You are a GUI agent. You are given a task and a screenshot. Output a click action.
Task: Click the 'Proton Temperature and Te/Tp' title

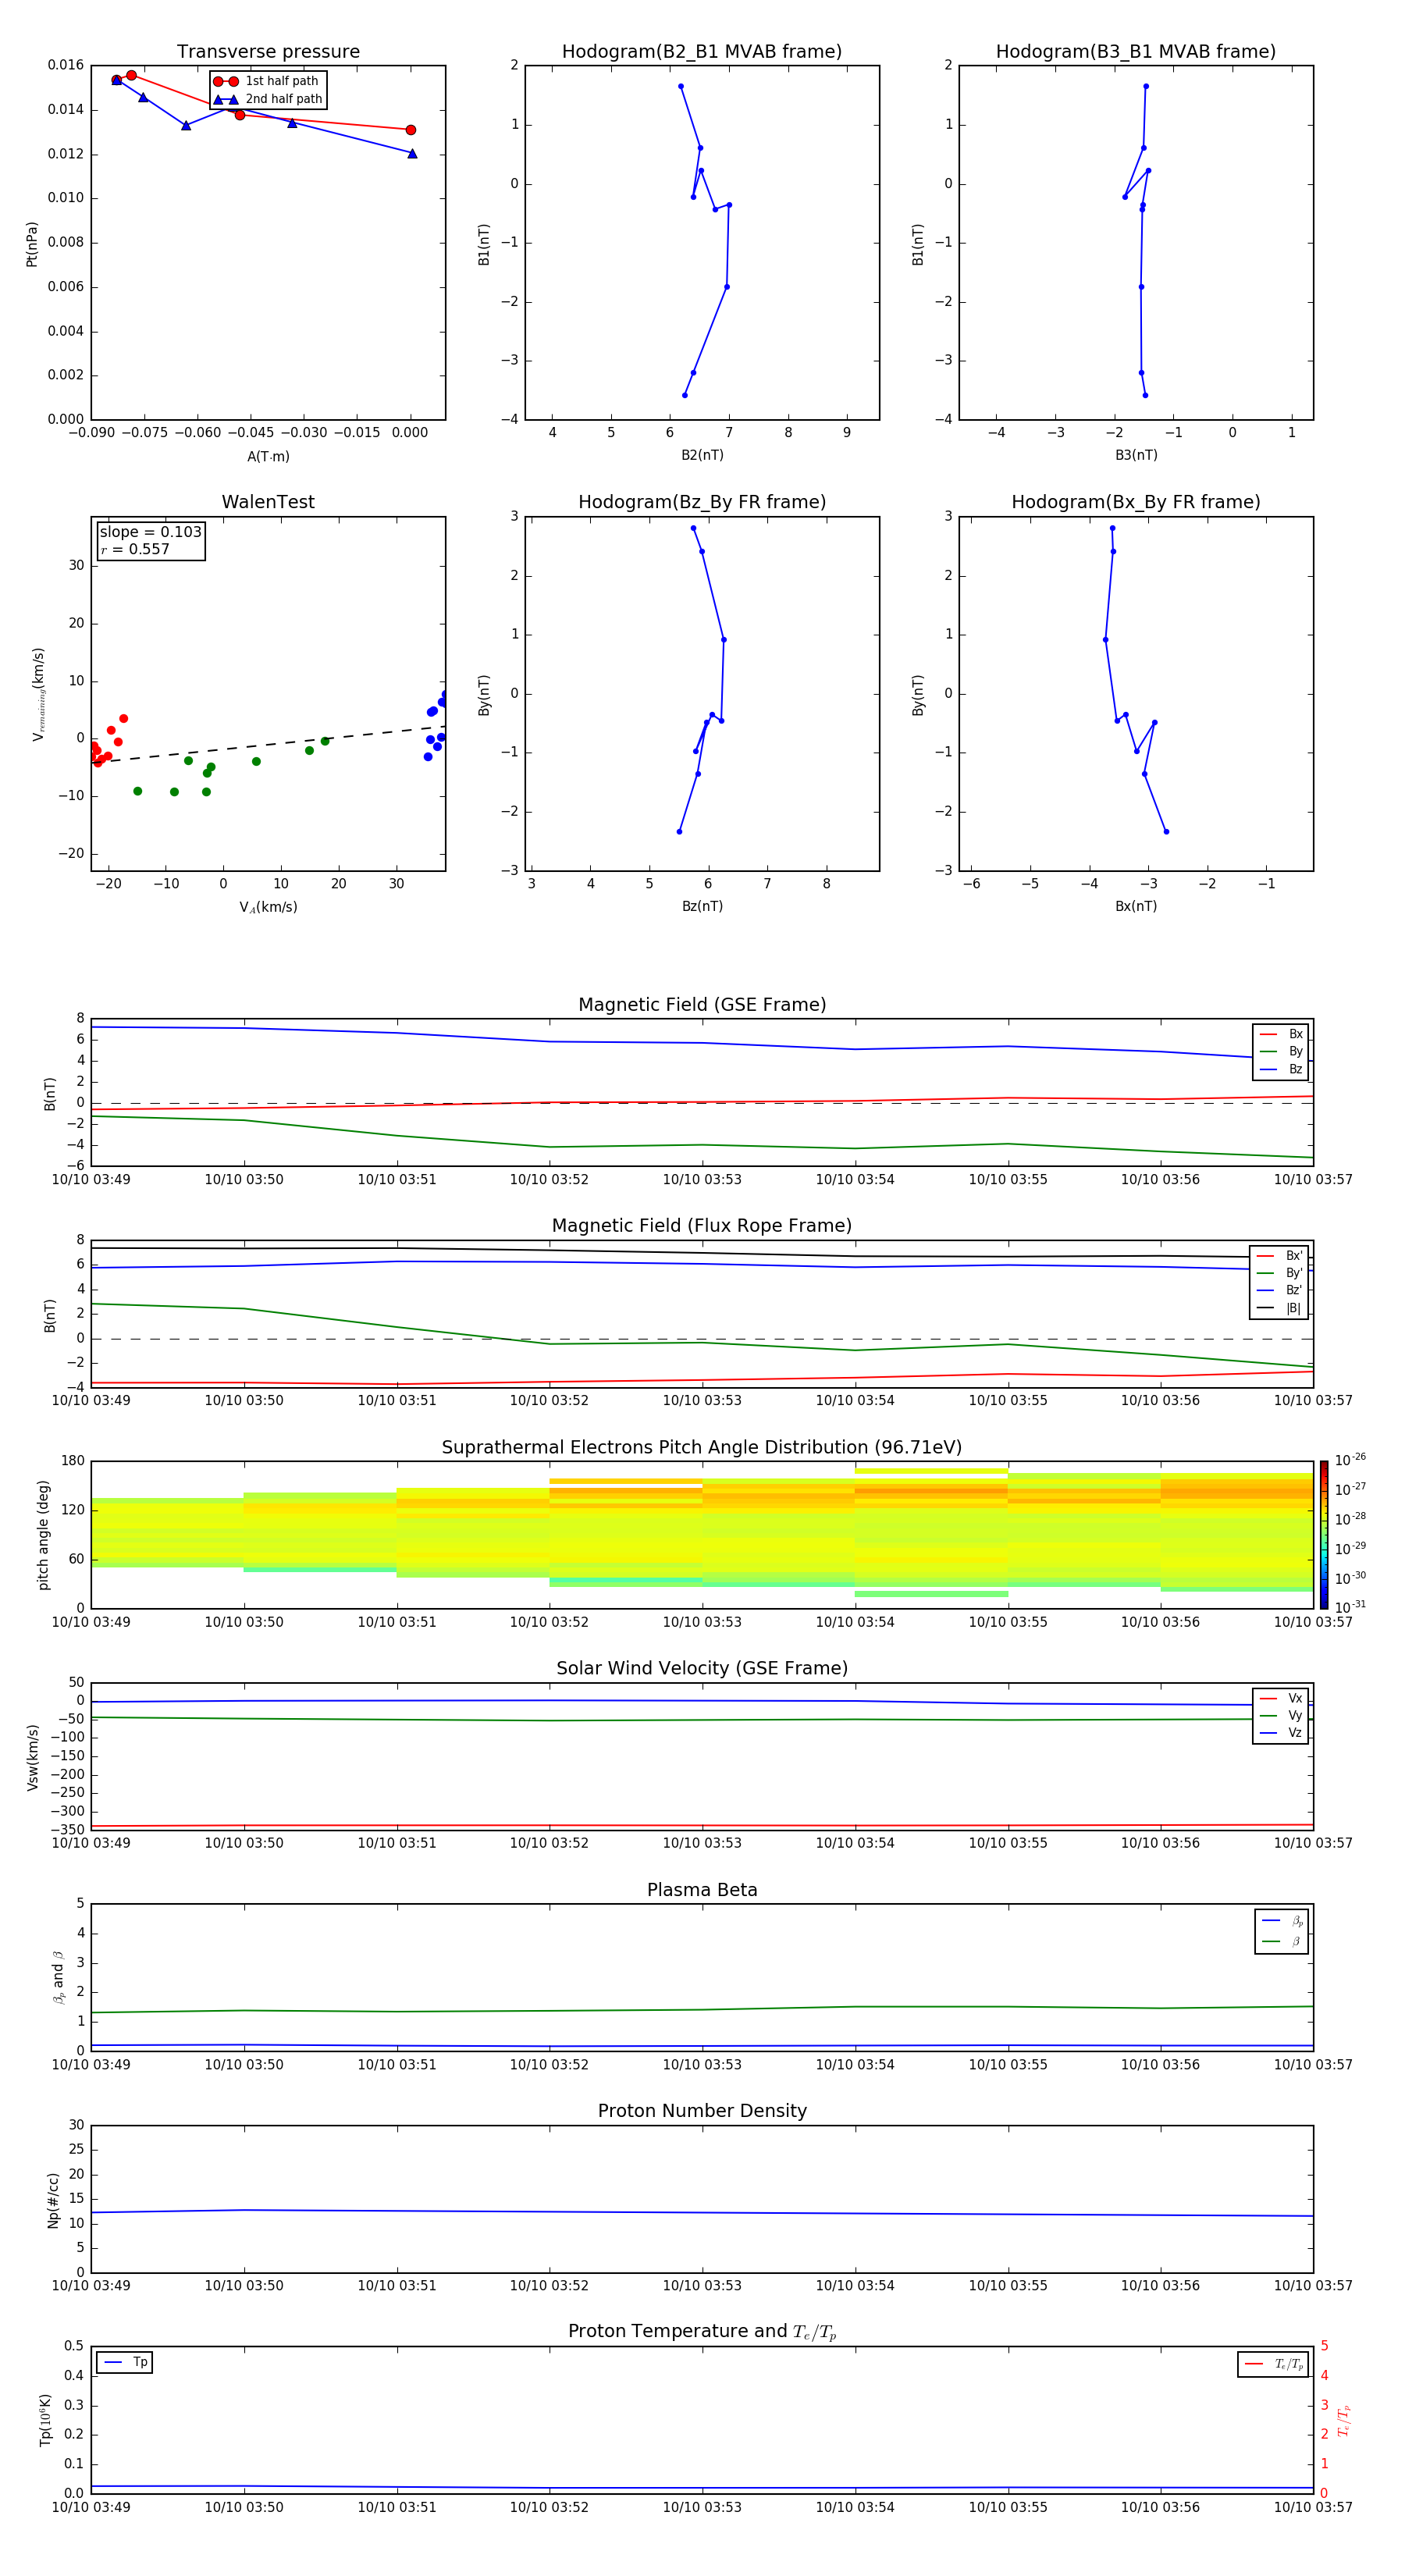702,2332
